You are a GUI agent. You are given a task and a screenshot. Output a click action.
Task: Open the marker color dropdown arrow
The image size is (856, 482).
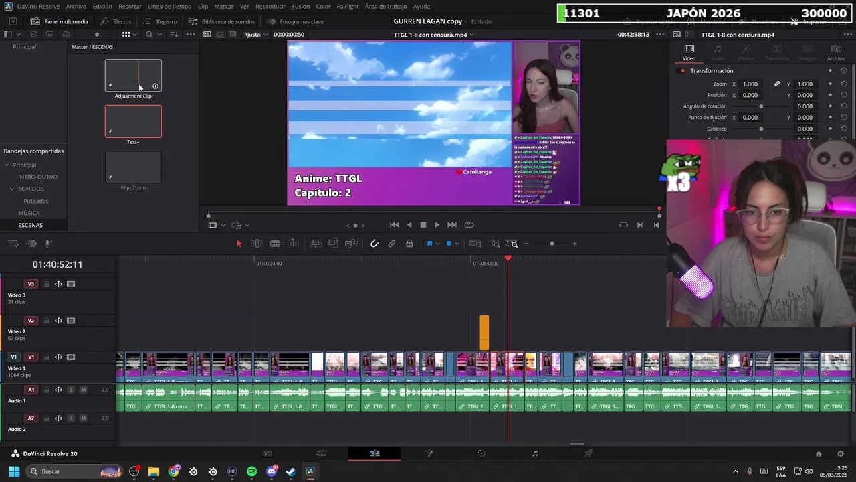tap(457, 244)
